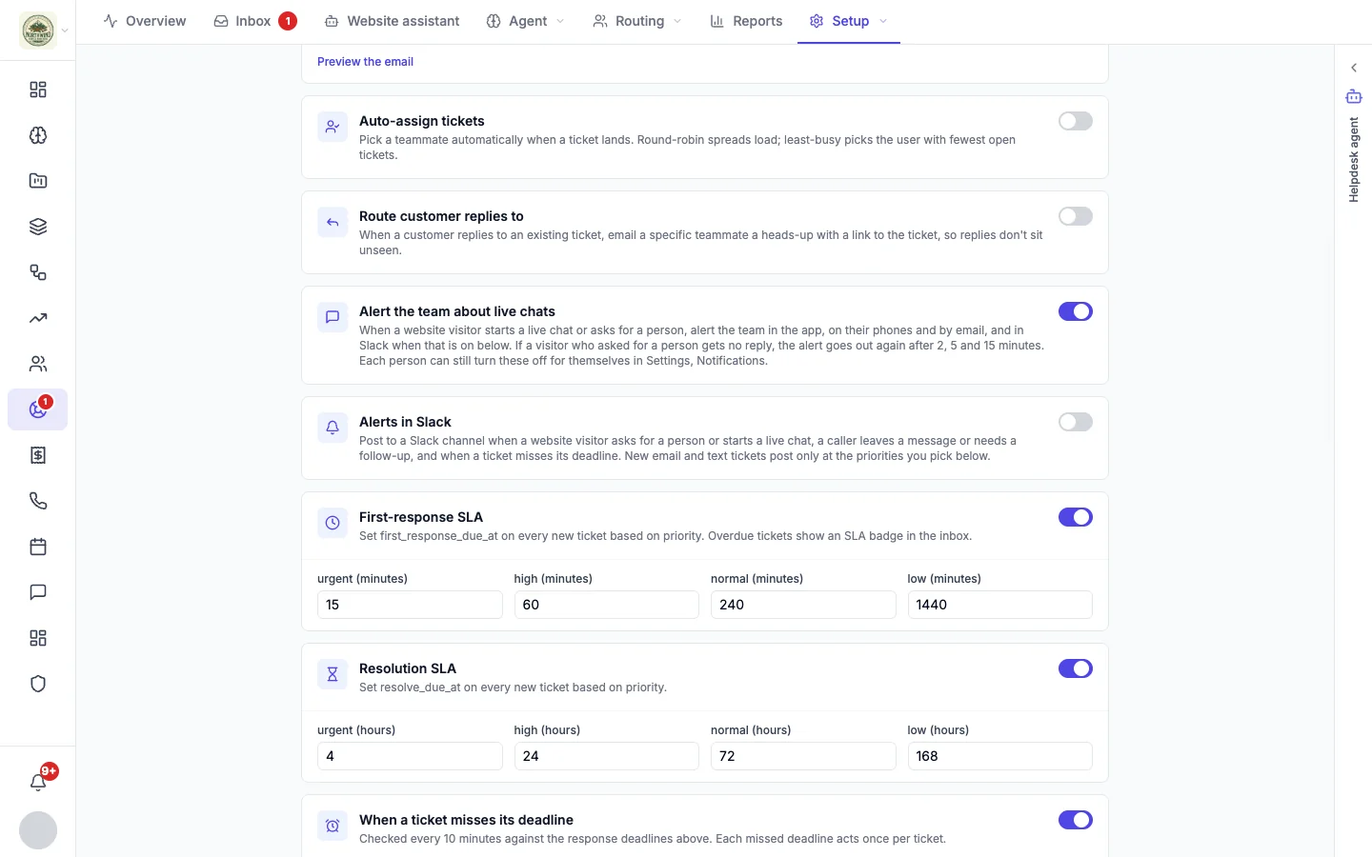Switch to the Overview tab
Viewport: 1372px width, 857px height.
[145, 21]
